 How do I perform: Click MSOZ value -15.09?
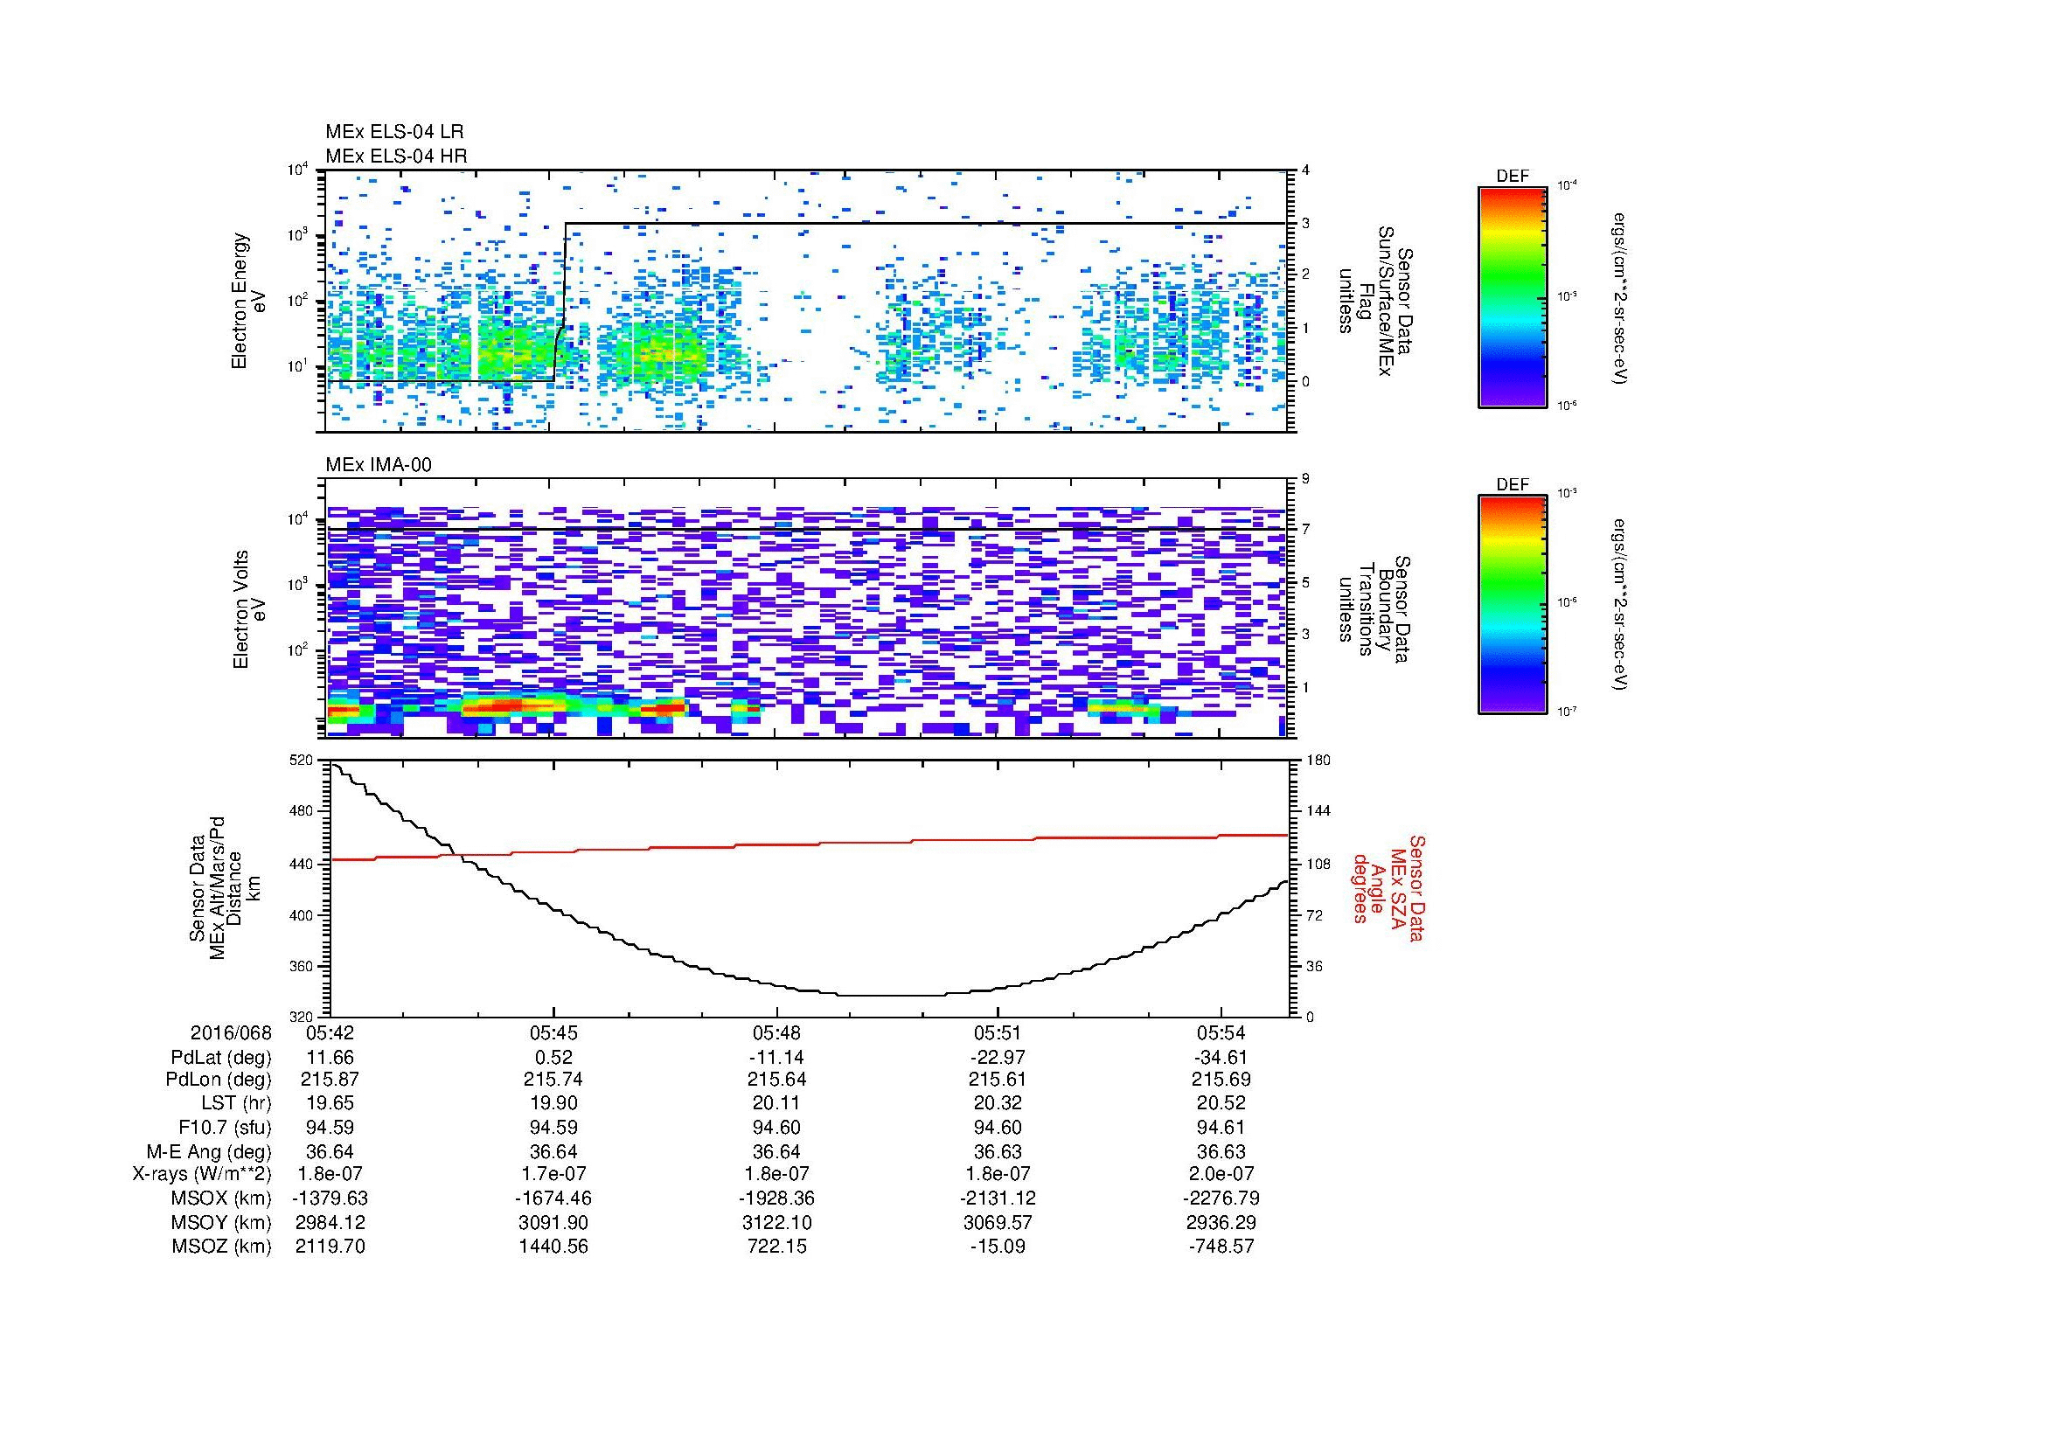(998, 1247)
